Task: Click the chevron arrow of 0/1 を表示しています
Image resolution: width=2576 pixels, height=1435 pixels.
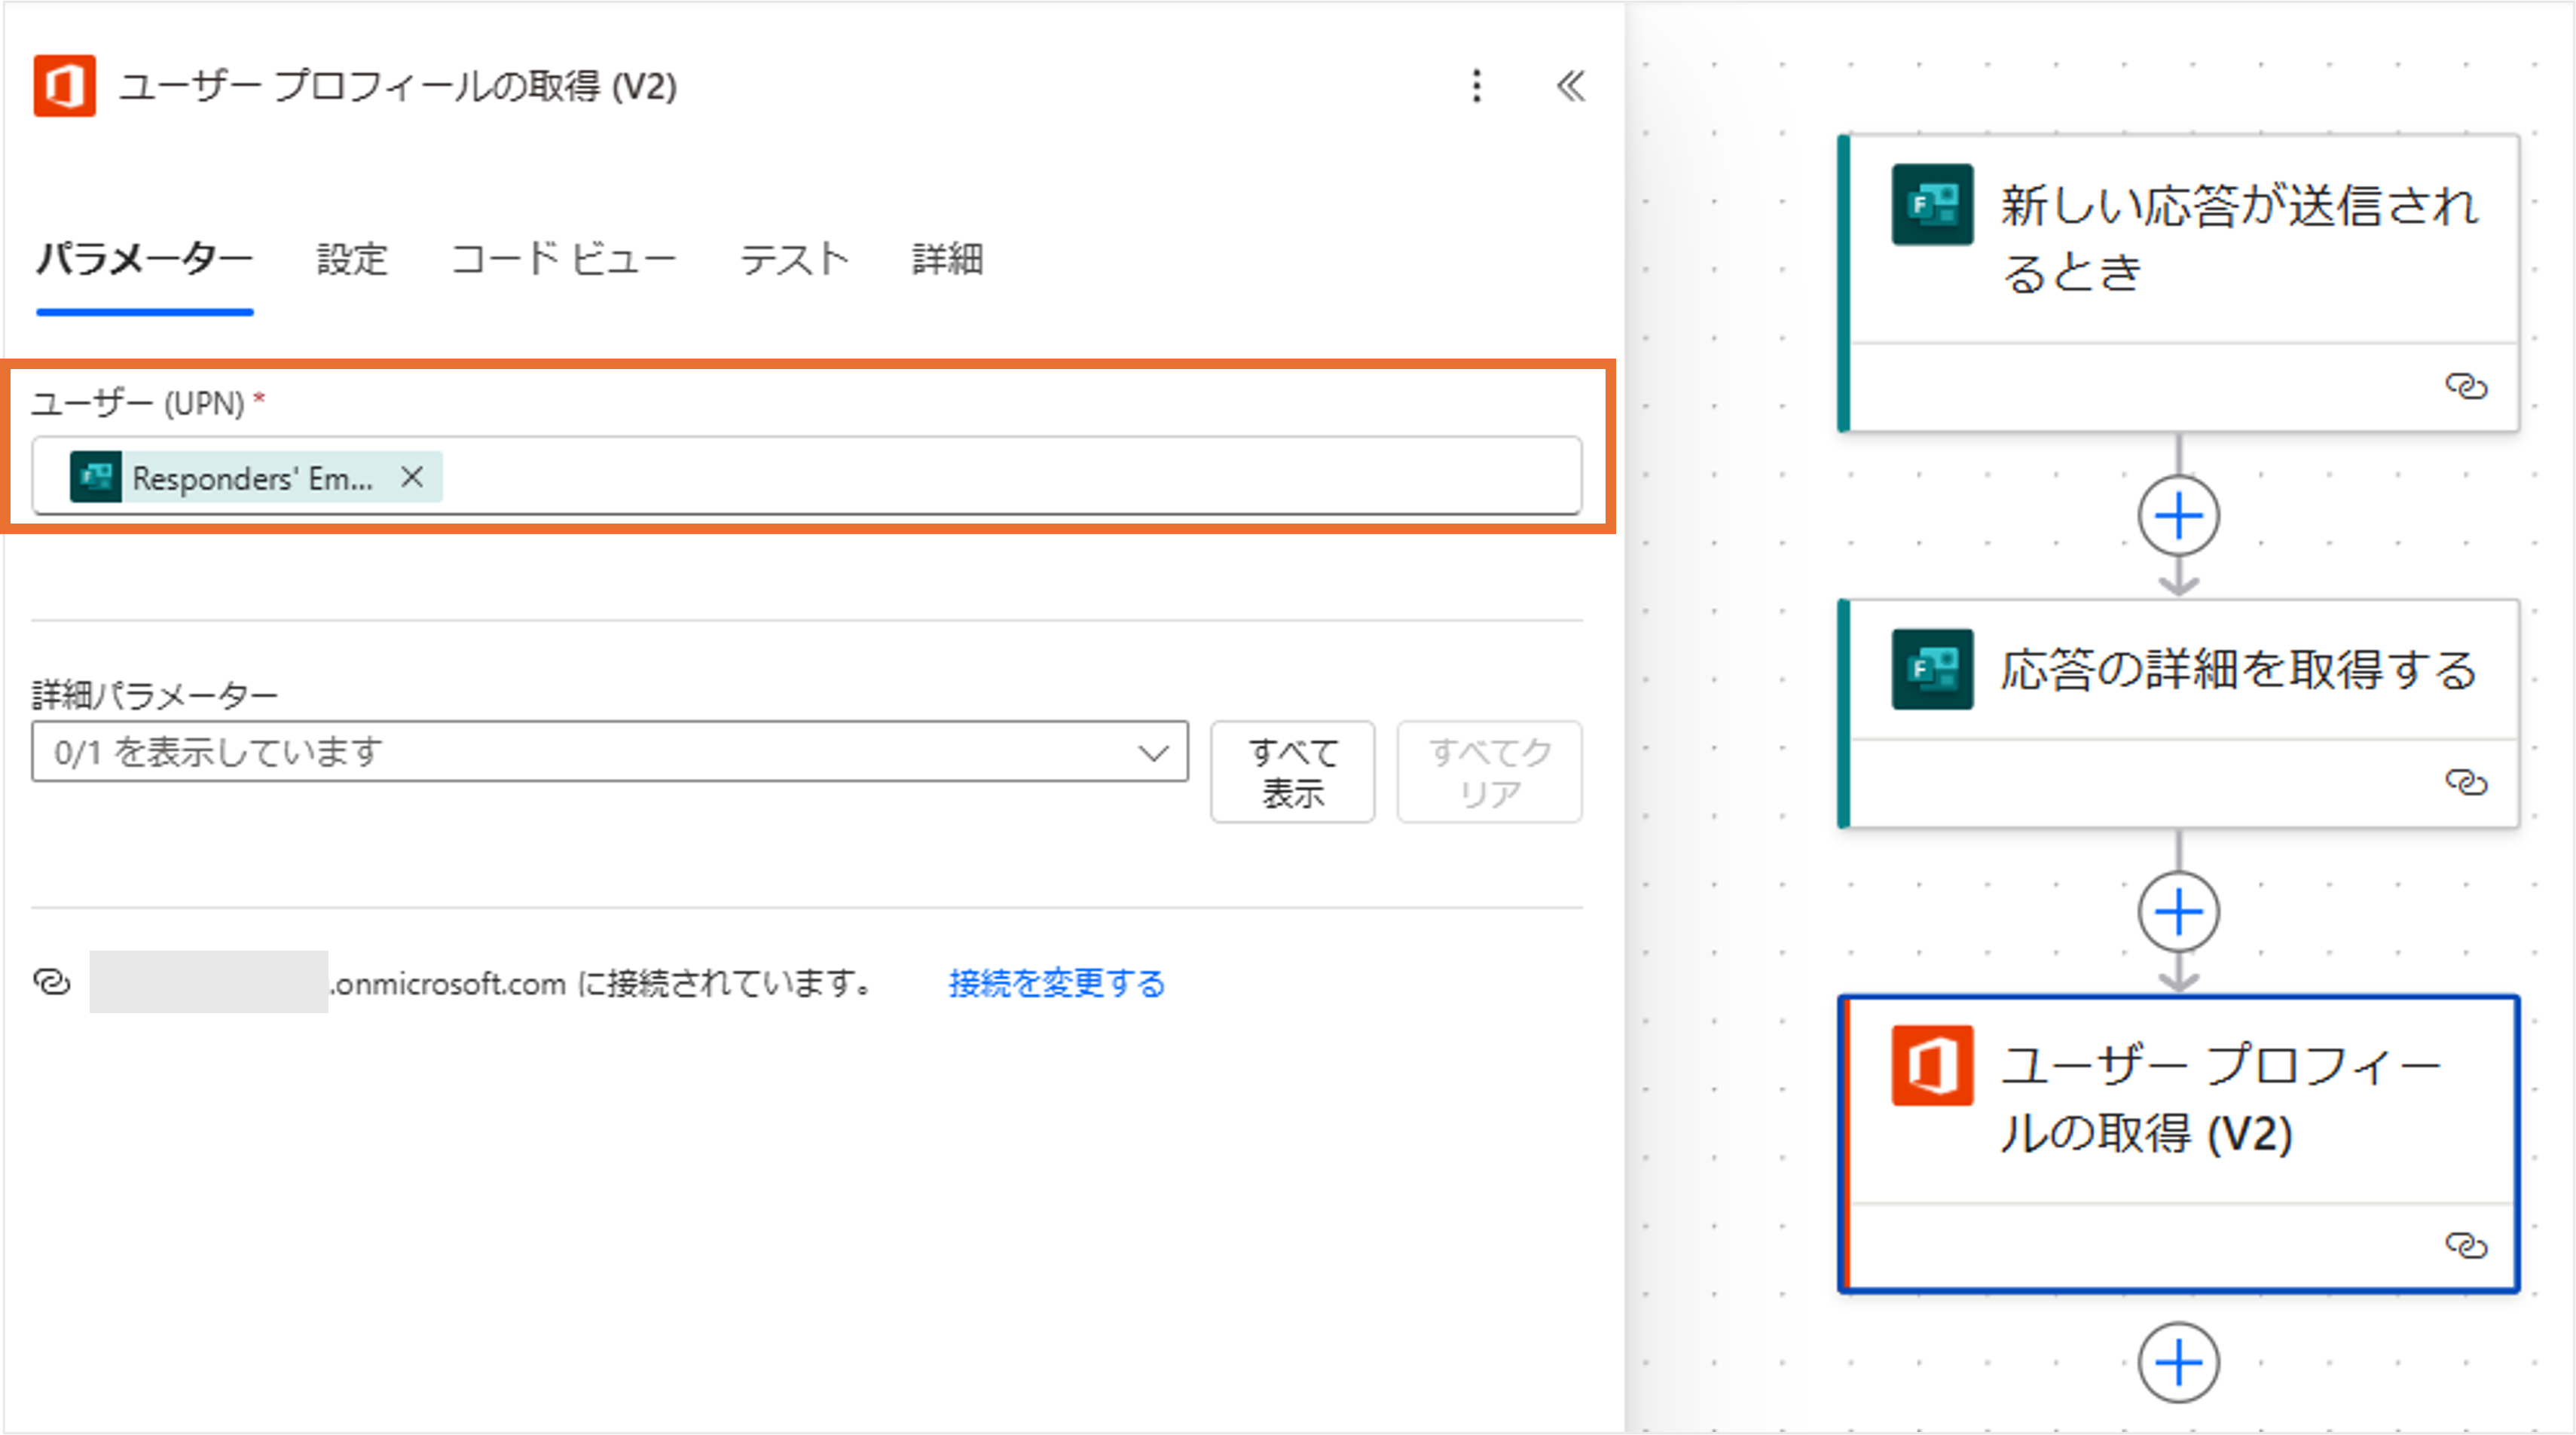Action: click(x=1153, y=752)
